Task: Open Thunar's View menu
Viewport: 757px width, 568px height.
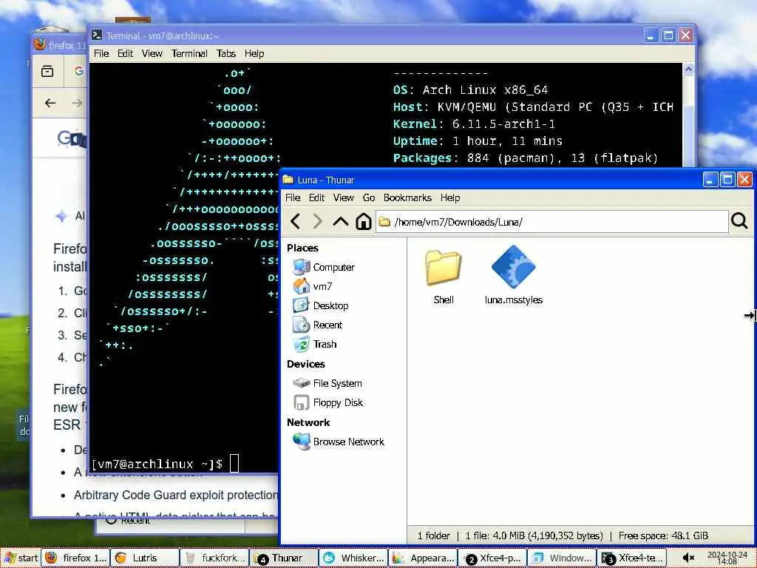Action: (343, 197)
